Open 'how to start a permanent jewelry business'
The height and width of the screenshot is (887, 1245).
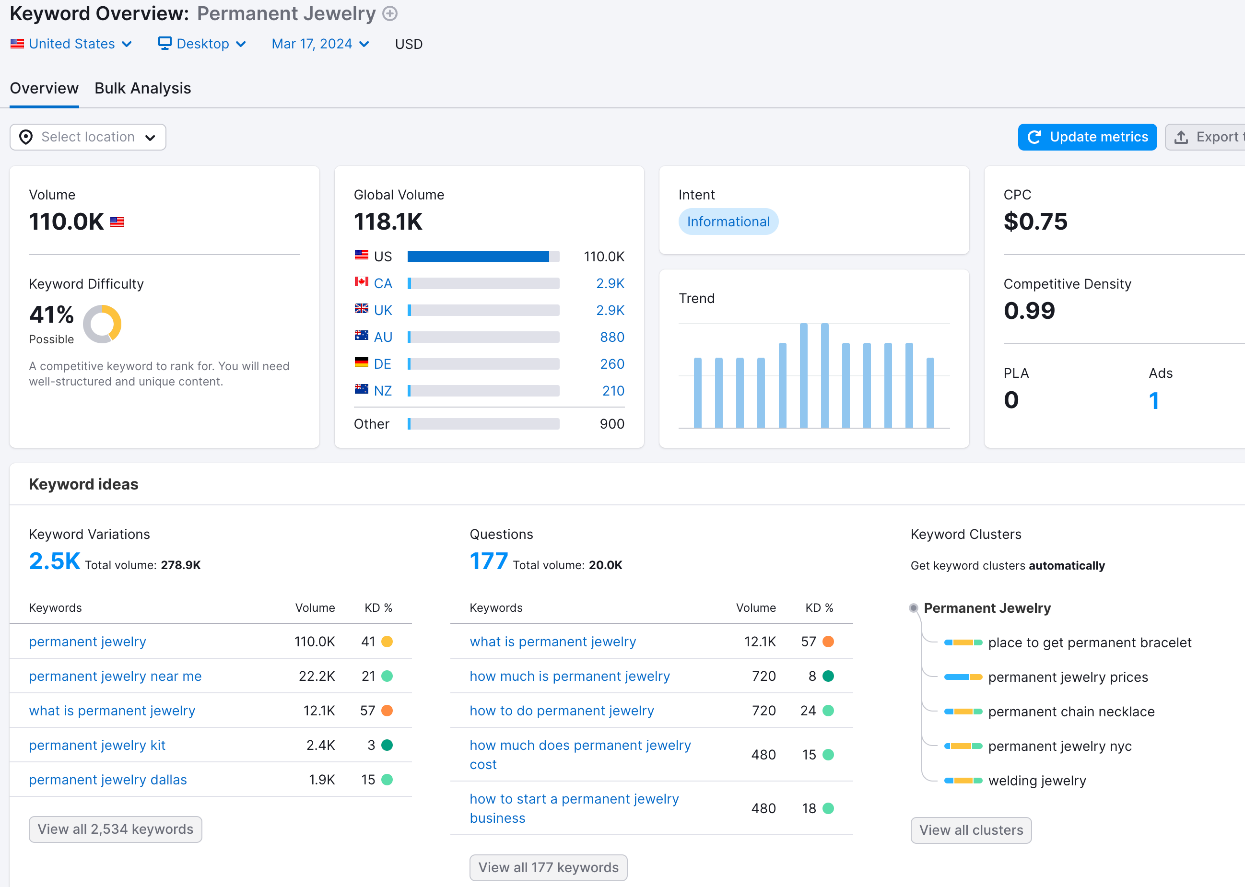coord(574,808)
